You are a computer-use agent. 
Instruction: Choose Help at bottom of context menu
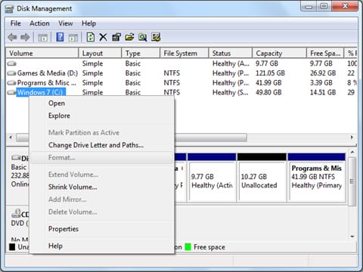coord(102,246)
